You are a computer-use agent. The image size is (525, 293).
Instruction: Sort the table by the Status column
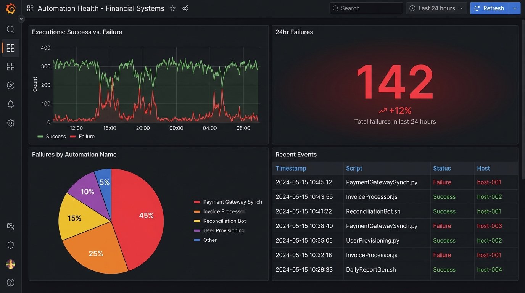click(x=441, y=168)
